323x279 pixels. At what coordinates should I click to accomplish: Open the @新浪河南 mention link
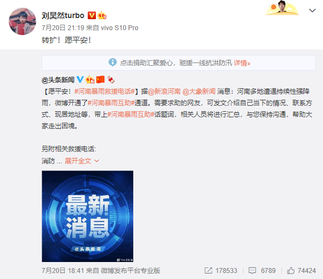(164, 91)
